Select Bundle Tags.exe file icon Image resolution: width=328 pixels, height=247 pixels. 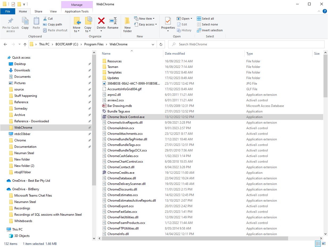[104, 111]
